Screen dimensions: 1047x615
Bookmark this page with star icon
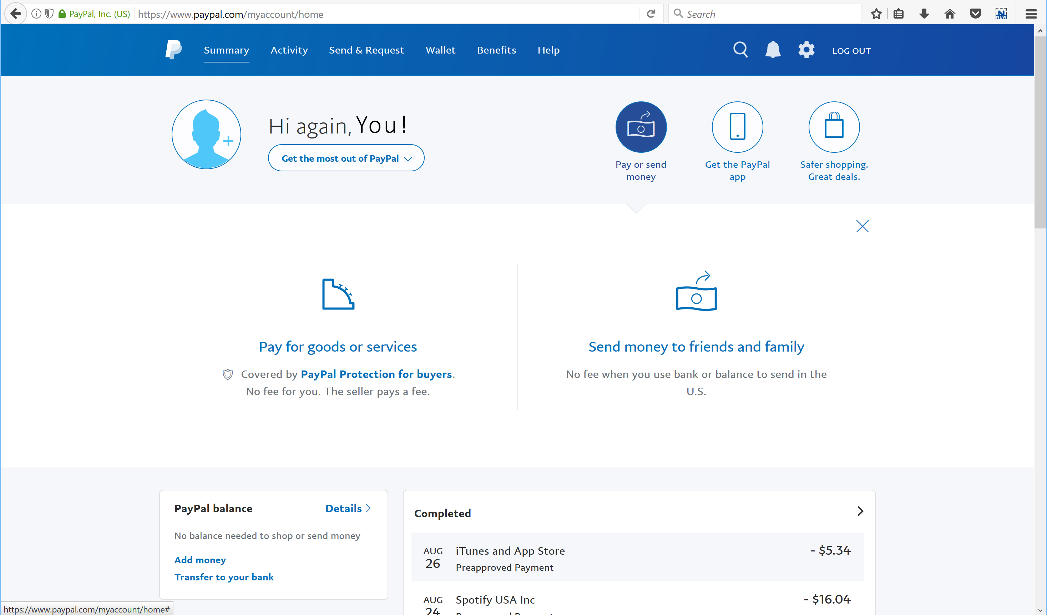pos(876,14)
